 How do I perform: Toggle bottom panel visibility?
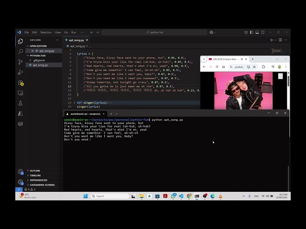tap(257, 32)
